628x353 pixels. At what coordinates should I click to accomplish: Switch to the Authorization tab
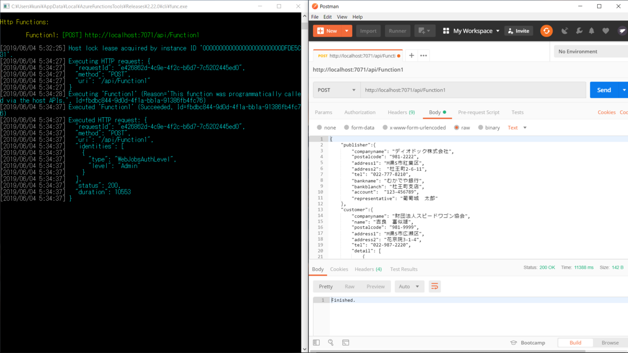click(x=360, y=112)
